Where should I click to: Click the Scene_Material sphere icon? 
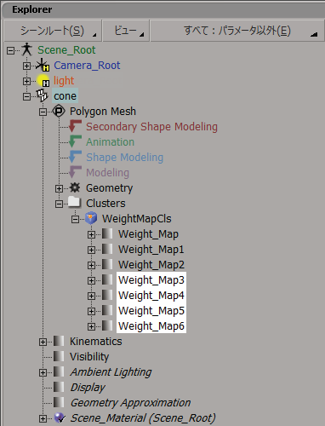pyautogui.click(x=60, y=417)
